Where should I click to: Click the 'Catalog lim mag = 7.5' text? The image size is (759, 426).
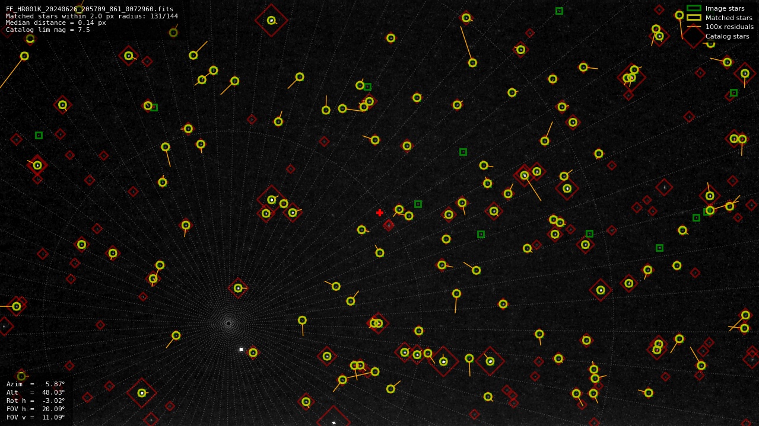pyautogui.click(x=48, y=30)
